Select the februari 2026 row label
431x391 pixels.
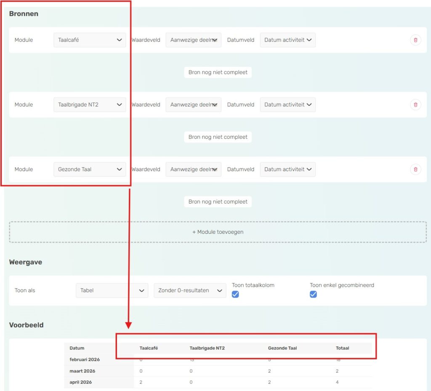pos(84,360)
